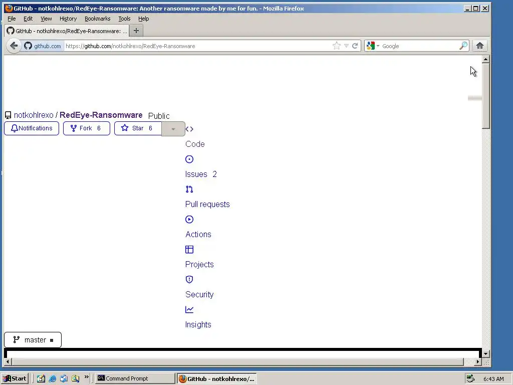Click the Projects table icon
The width and height of the screenshot is (513, 385).
click(189, 250)
